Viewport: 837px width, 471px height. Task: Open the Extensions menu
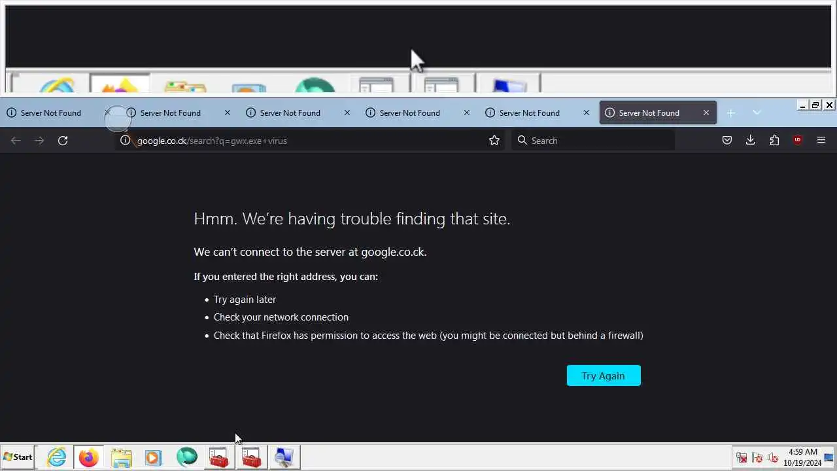[x=774, y=140]
